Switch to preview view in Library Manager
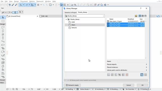Image resolution: width=162 pixels, height=91 pixels. [145, 16]
